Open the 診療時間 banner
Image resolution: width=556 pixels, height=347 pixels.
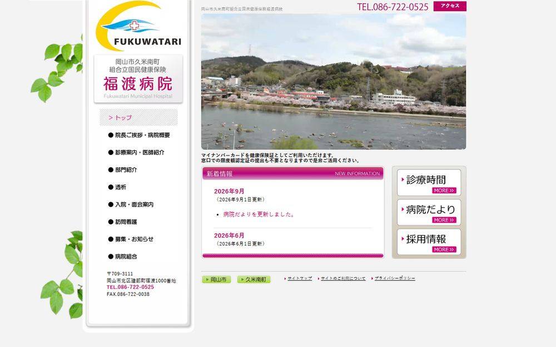[429, 182]
